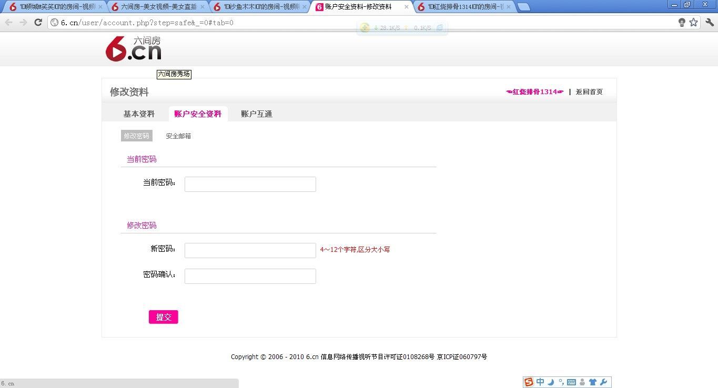The image size is (718, 388).
Task: Focus the 当前密码 input field
Action: click(x=250, y=184)
